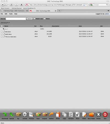Click the file icon beside test.docx
Viewport: 110px width, 124px height.
(4, 31)
